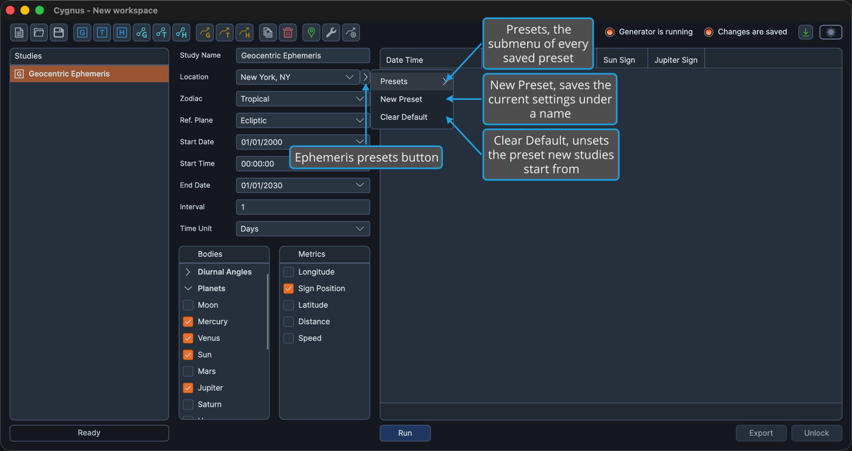852x451 pixels.
Task: Click the Unlock button
Action: [816, 433]
